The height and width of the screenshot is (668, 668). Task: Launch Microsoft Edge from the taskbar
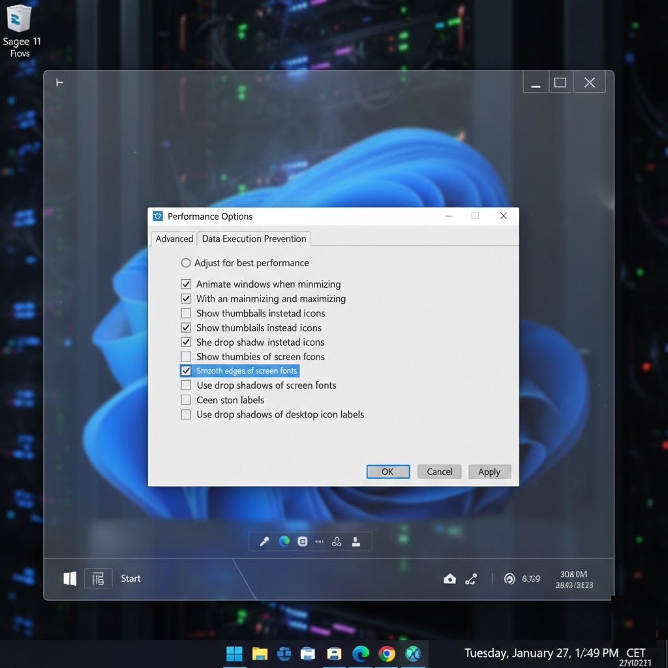tap(360, 654)
